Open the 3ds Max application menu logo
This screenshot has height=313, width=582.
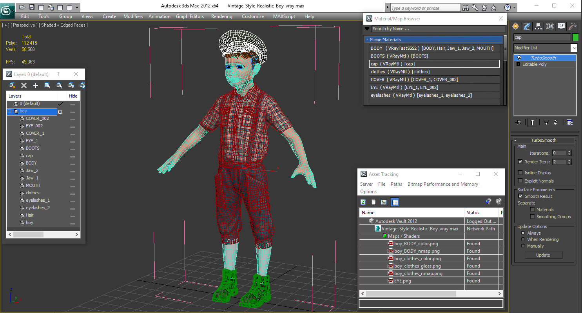[x=7, y=10]
